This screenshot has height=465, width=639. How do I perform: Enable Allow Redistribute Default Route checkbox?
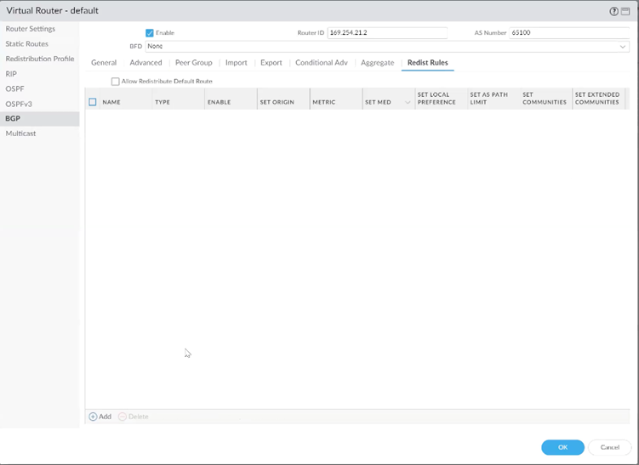[x=116, y=82]
